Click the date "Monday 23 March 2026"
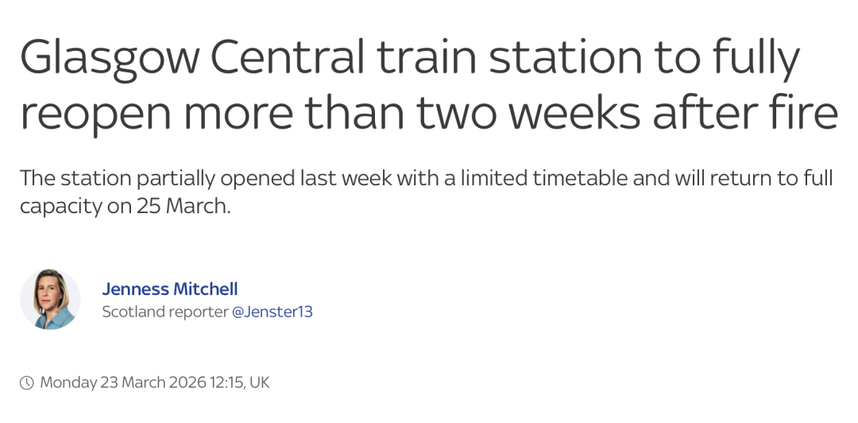The height and width of the screenshot is (423, 858). 124,382
